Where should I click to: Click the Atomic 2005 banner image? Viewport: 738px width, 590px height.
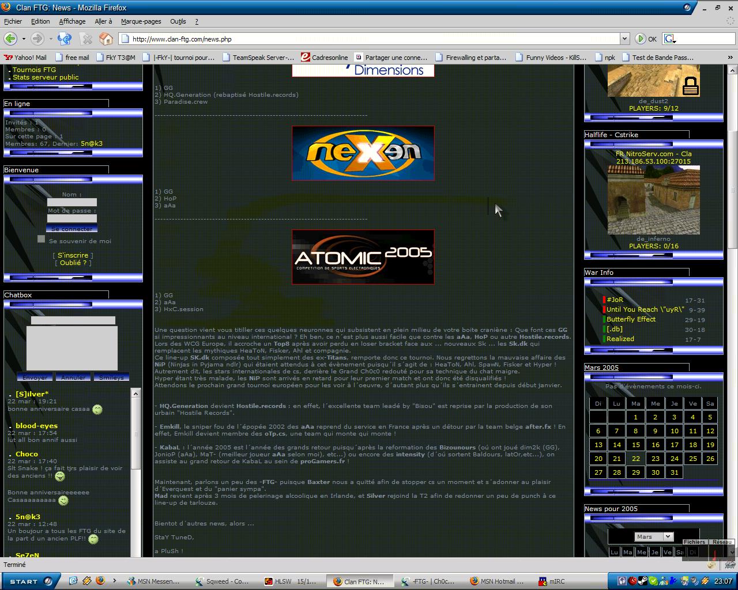tap(363, 257)
